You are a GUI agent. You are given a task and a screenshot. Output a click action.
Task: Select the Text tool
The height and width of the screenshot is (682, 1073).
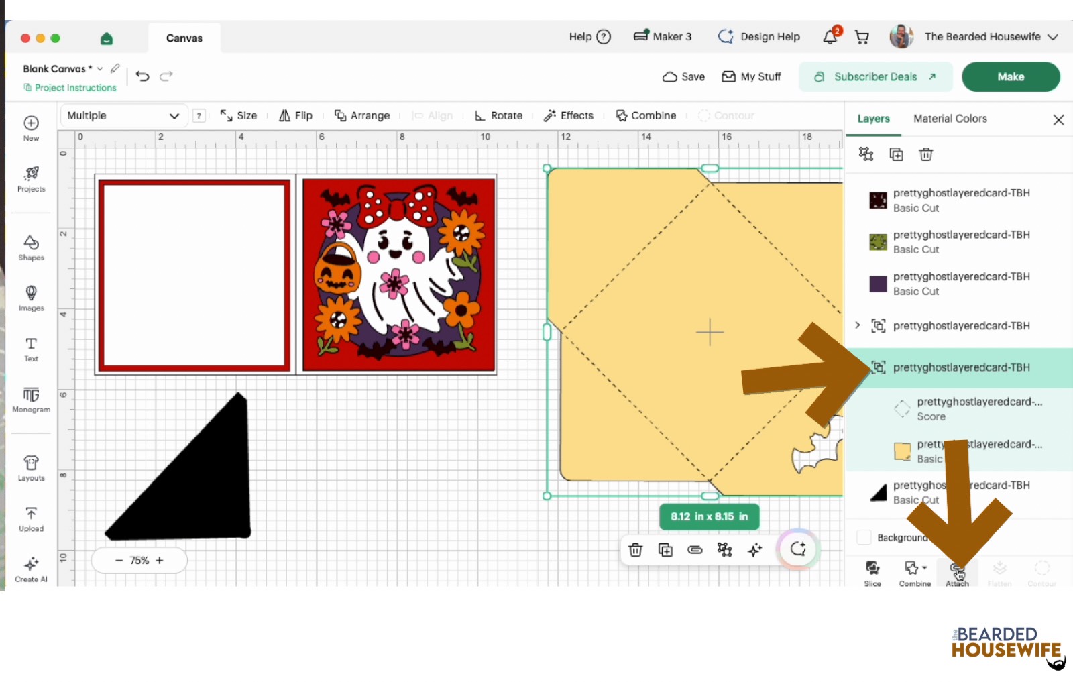(31, 349)
